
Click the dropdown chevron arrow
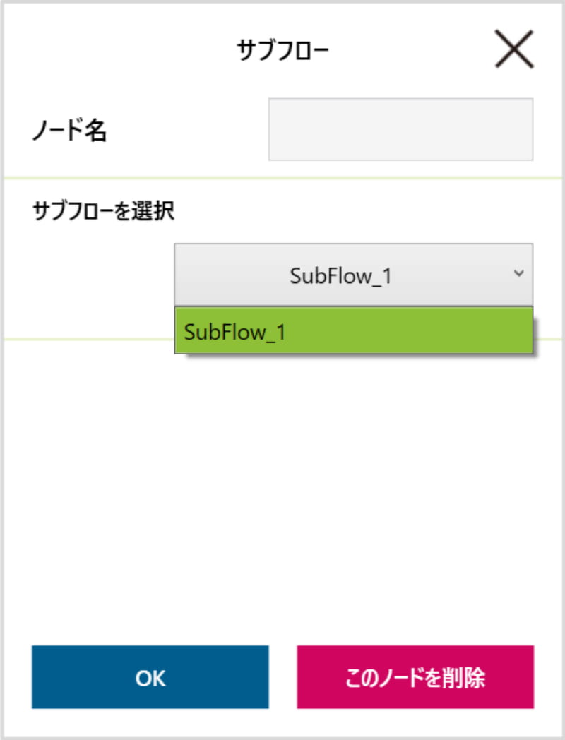click(x=518, y=273)
